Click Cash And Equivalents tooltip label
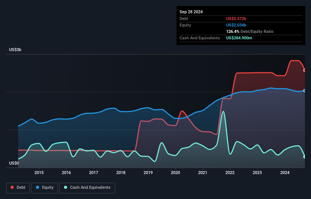This screenshot has width=311, height=199. click(x=200, y=38)
